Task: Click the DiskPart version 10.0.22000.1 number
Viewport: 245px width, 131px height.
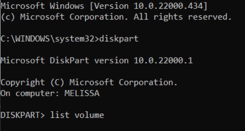Action: click(x=163, y=60)
